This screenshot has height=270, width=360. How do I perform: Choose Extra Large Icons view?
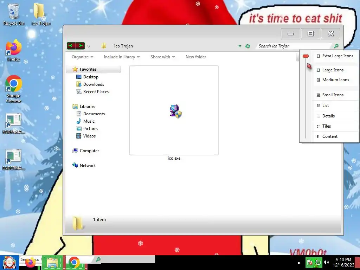335,56
